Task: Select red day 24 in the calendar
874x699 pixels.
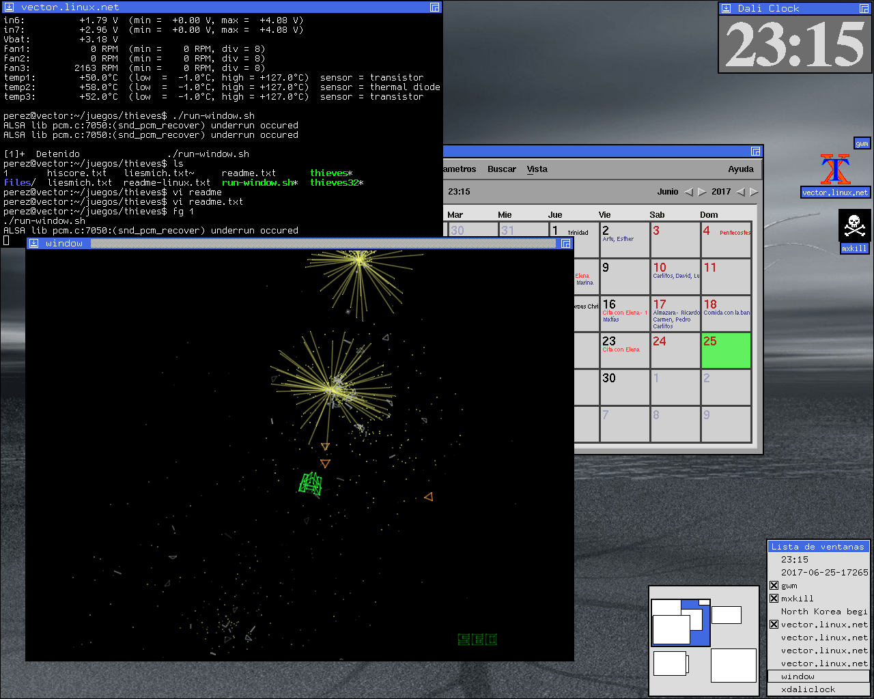Action: click(x=675, y=351)
